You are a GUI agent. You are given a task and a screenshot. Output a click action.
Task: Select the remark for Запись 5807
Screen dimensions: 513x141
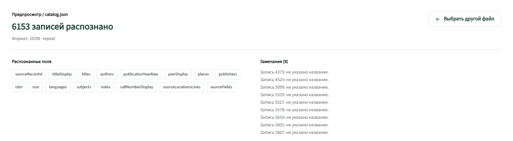[294, 132]
